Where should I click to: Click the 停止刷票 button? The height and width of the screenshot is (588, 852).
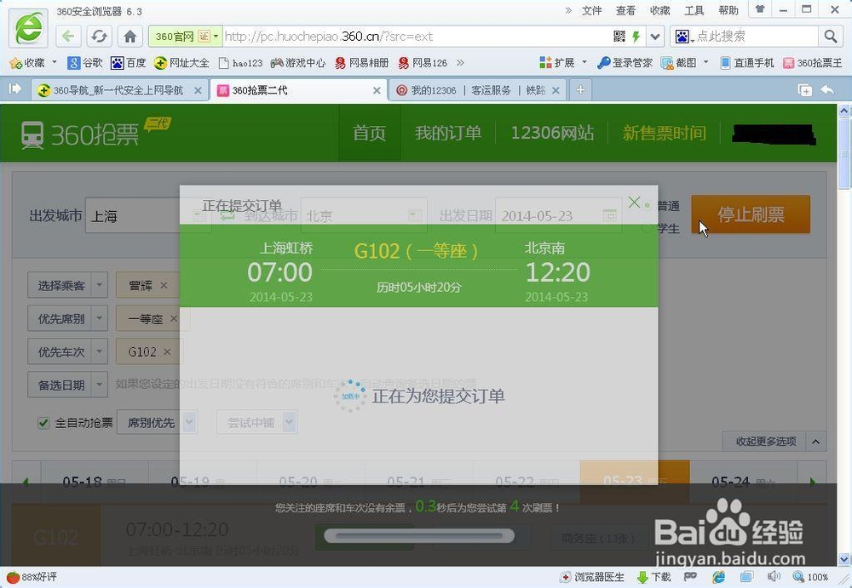tap(751, 214)
